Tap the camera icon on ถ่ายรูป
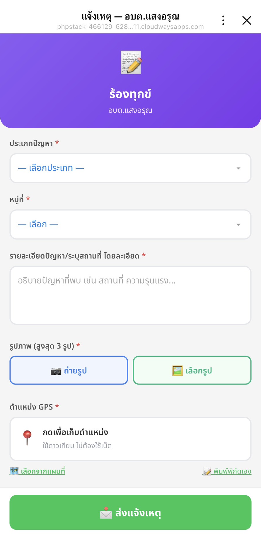 pos(56,371)
